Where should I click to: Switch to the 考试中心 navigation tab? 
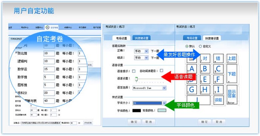click(x=24, y=27)
